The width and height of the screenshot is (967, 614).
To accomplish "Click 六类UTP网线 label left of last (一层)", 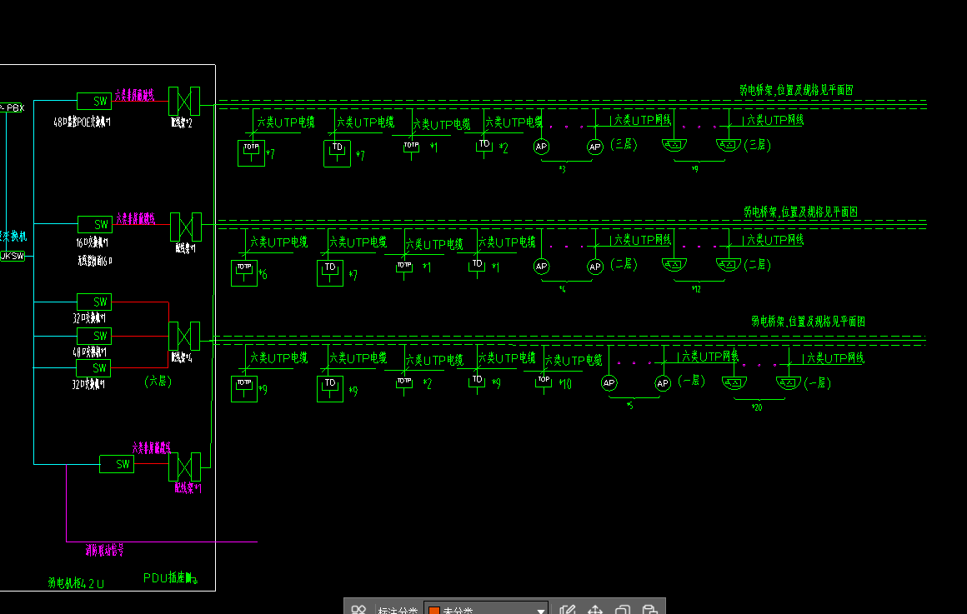I will (835, 357).
